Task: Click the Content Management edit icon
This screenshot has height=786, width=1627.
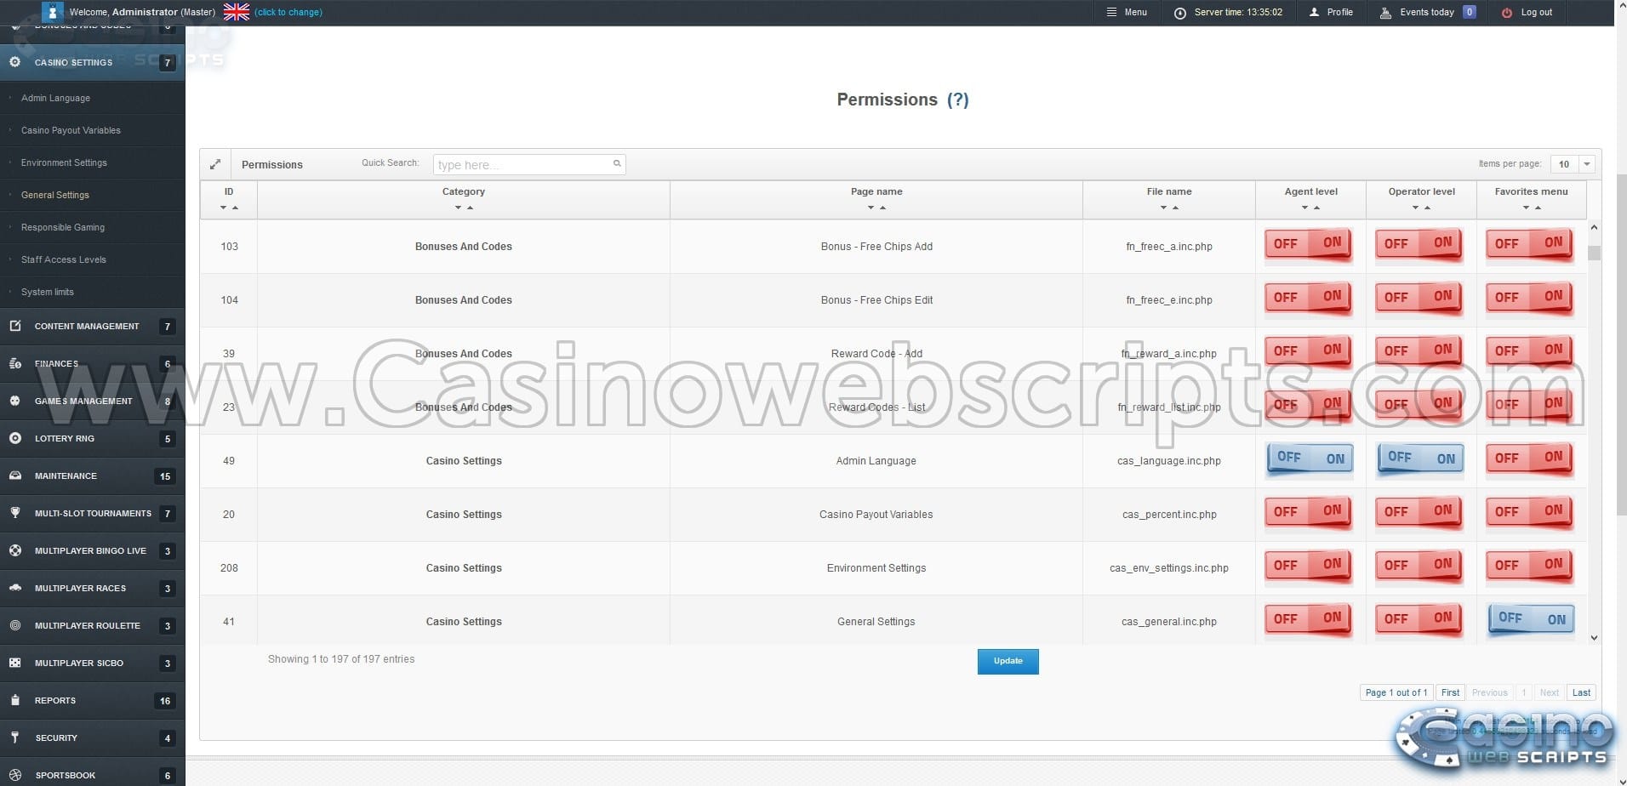Action: (14, 326)
